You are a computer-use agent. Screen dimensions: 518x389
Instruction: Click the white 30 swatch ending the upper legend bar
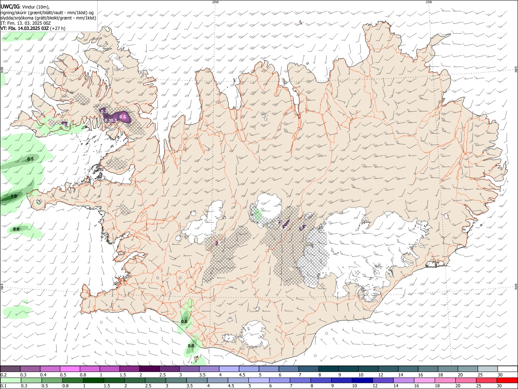click(507, 369)
